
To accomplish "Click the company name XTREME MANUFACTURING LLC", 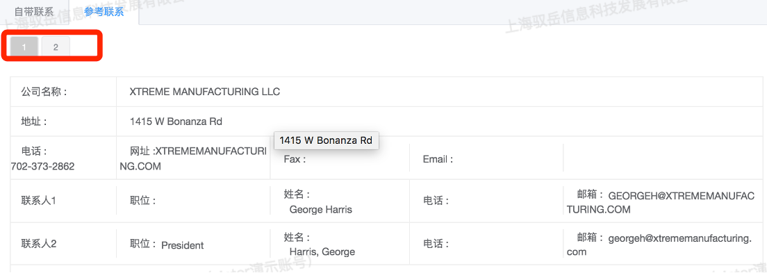I will [204, 92].
